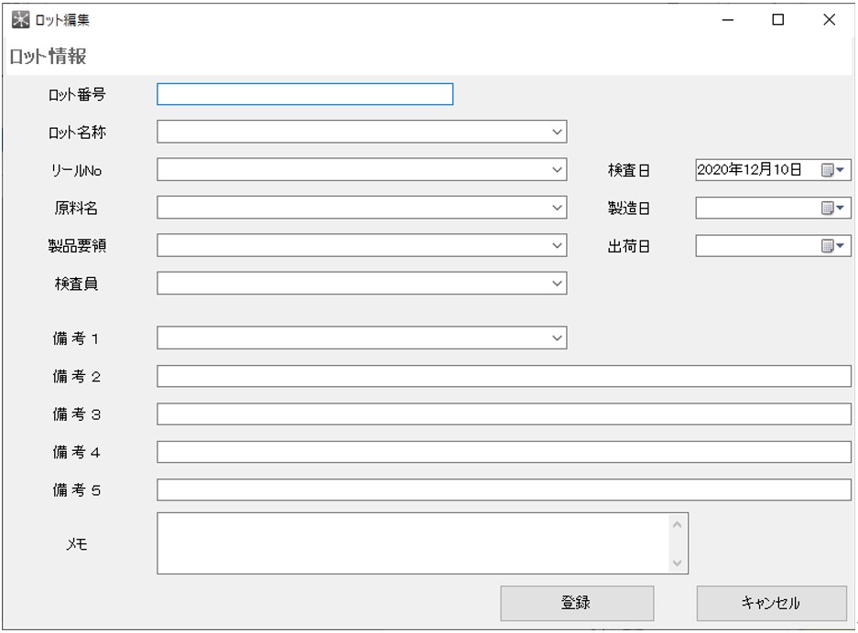This screenshot has height=633, width=858.
Task: Click the メモ scrollbar up arrow
Action: coord(678,524)
